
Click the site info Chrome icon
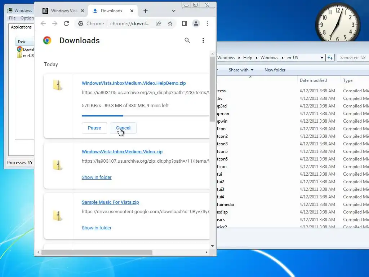(x=81, y=23)
